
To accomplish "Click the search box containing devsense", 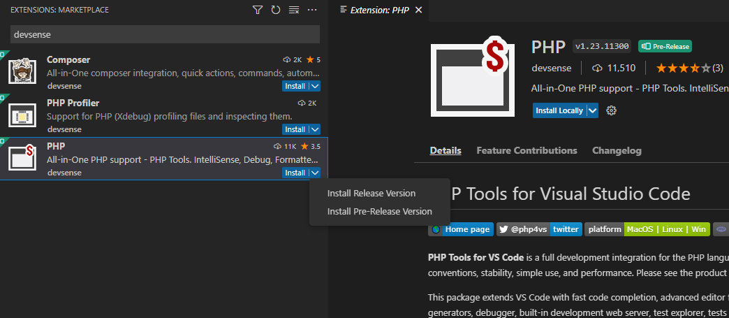I will [x=165, y=34].
